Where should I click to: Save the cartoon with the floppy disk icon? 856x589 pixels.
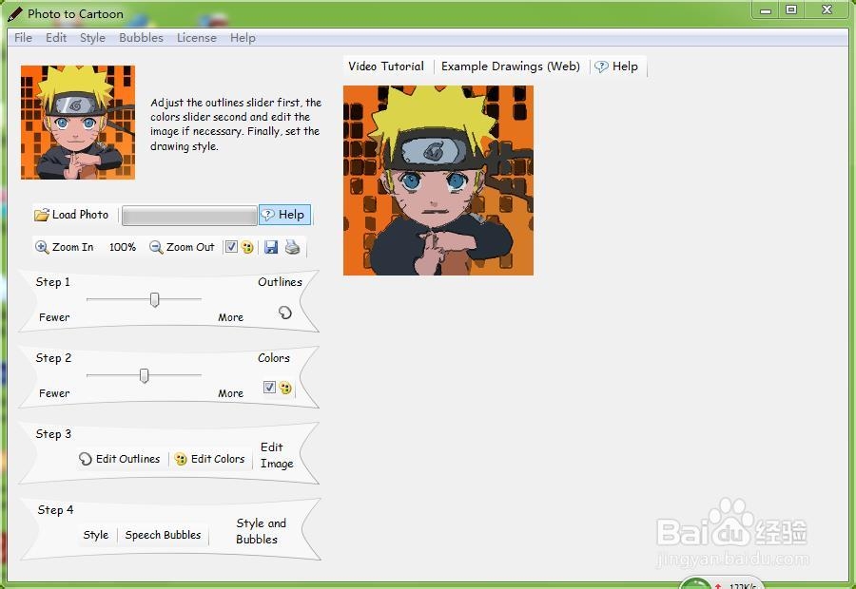pyautogui.click(x=271, y=247)
